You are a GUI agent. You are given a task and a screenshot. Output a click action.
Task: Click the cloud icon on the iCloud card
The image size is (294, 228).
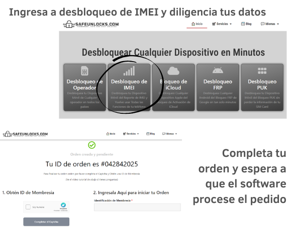tap(173, 71)
